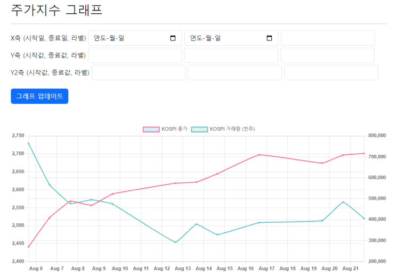
Task: Focus the Y-axis start value input
Action: [x=135, y=55]
